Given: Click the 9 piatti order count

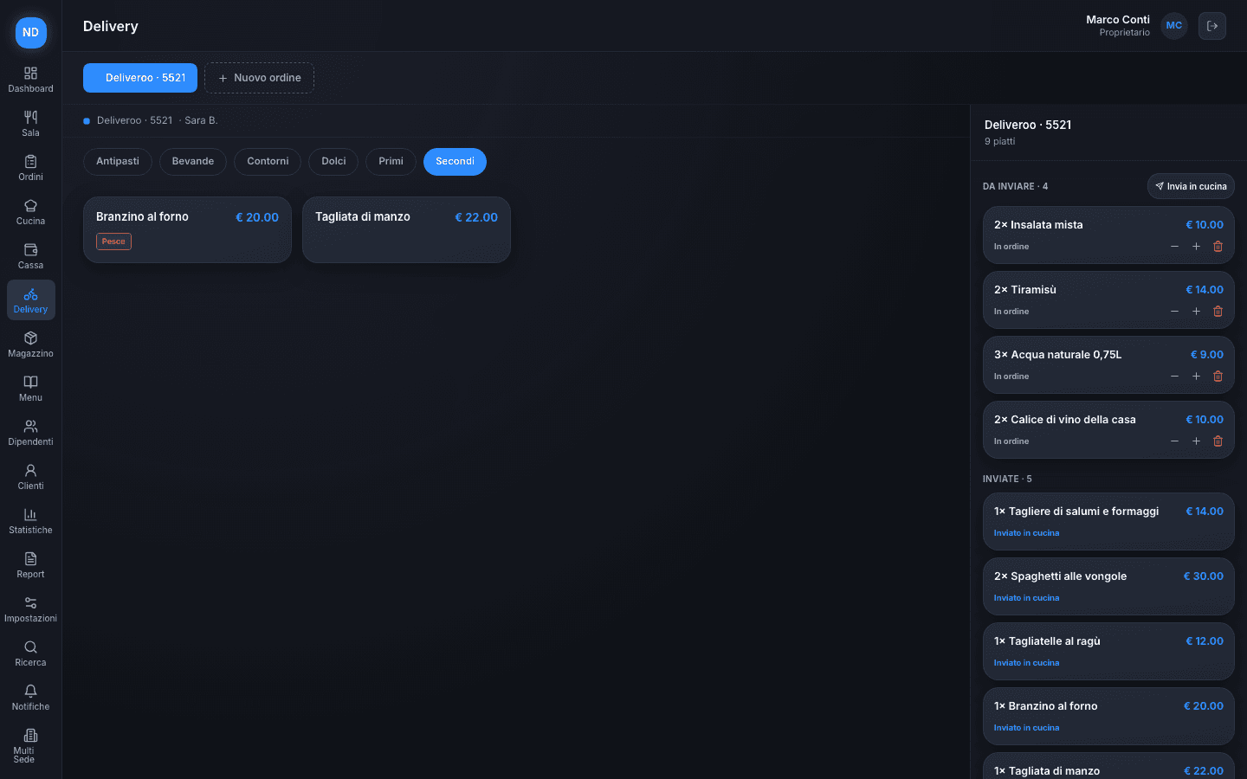Looking at the screenshot, I should coord(1000,142).
